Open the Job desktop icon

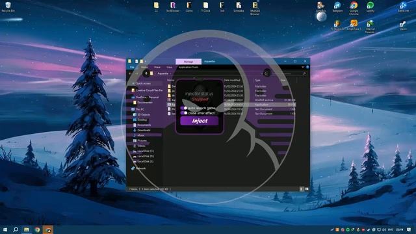click(222, 7)
